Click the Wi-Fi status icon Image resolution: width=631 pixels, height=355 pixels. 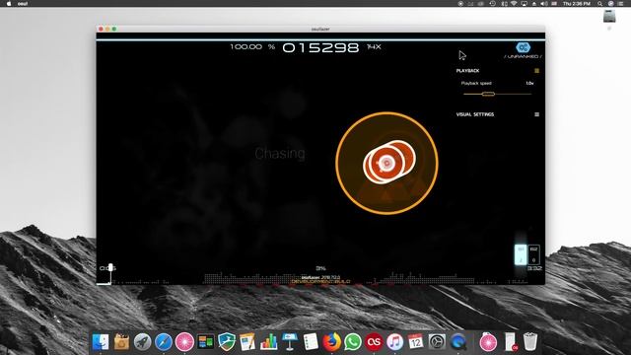[x=514, y=3]
